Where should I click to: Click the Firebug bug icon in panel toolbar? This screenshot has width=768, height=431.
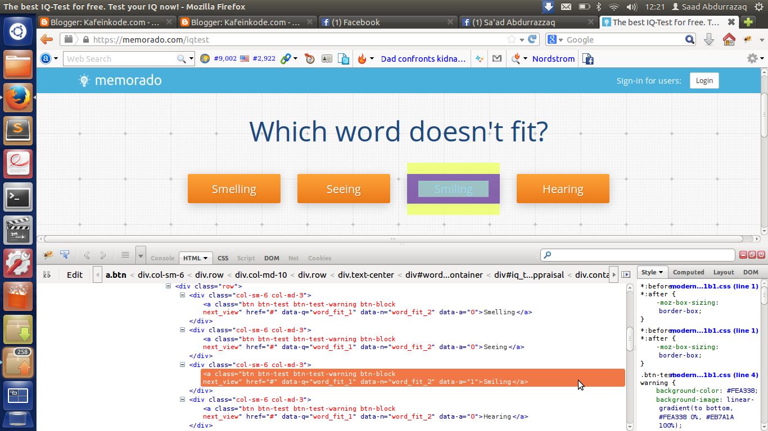point(48,255)
